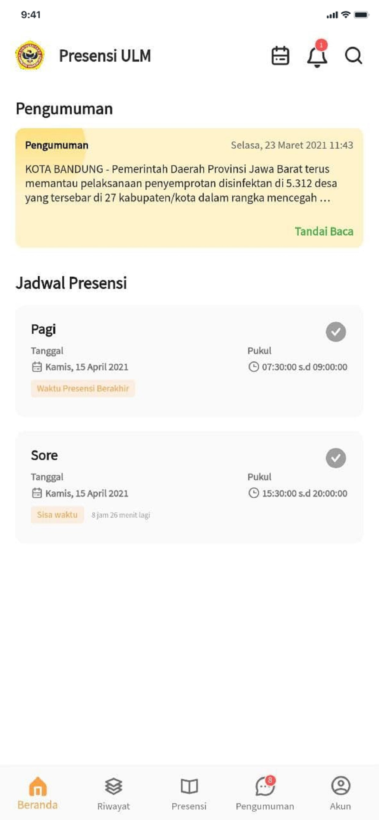Tap the Sore date calendar icon
The image size is (379, 820).
click(x=37, y=493)
